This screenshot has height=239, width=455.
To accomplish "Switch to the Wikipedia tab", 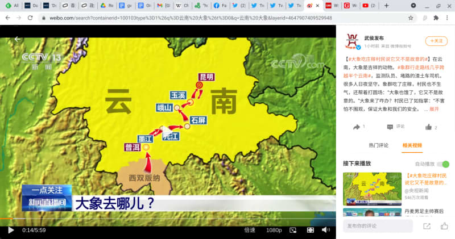I will (x=182, y=6).
